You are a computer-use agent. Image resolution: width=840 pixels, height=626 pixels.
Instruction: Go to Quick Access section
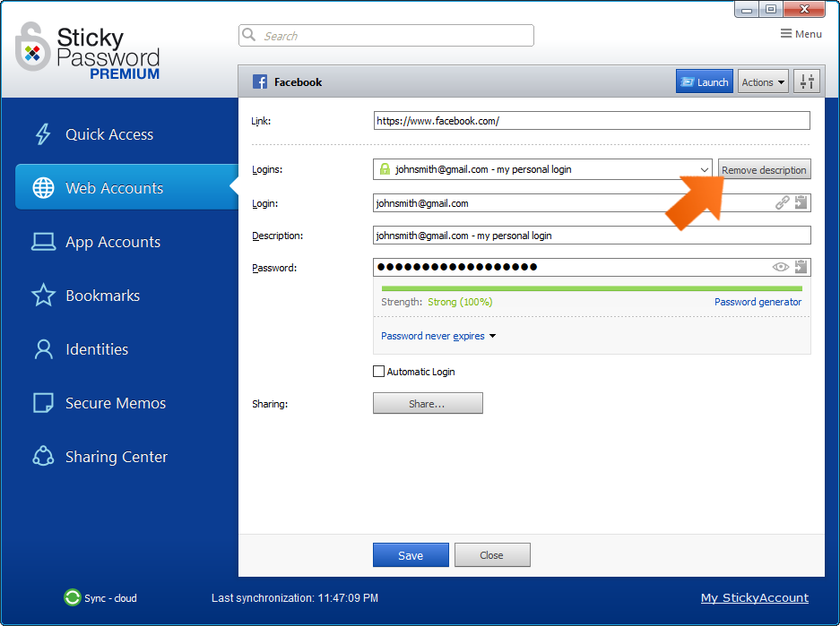109,134
